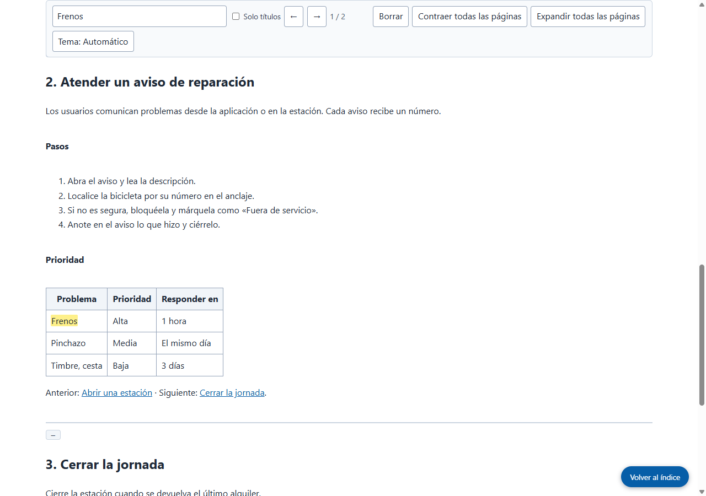Image resolution: width=706 pixels, height=496 pixels.
Task: Click heading 2. Atender un aviso de reparación
Action: pos(150,82)
